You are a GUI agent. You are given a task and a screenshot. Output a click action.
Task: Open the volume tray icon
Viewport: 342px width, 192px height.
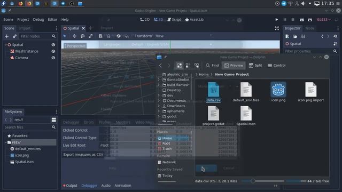(x=303, y=4)
